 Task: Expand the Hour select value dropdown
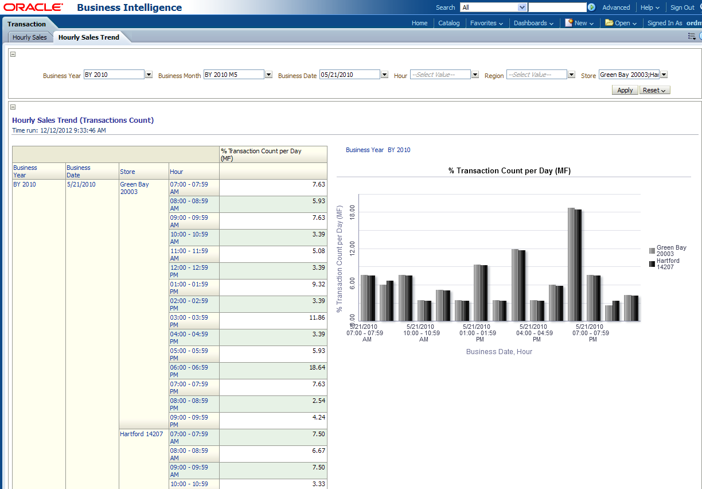click(x=475, y=75)
